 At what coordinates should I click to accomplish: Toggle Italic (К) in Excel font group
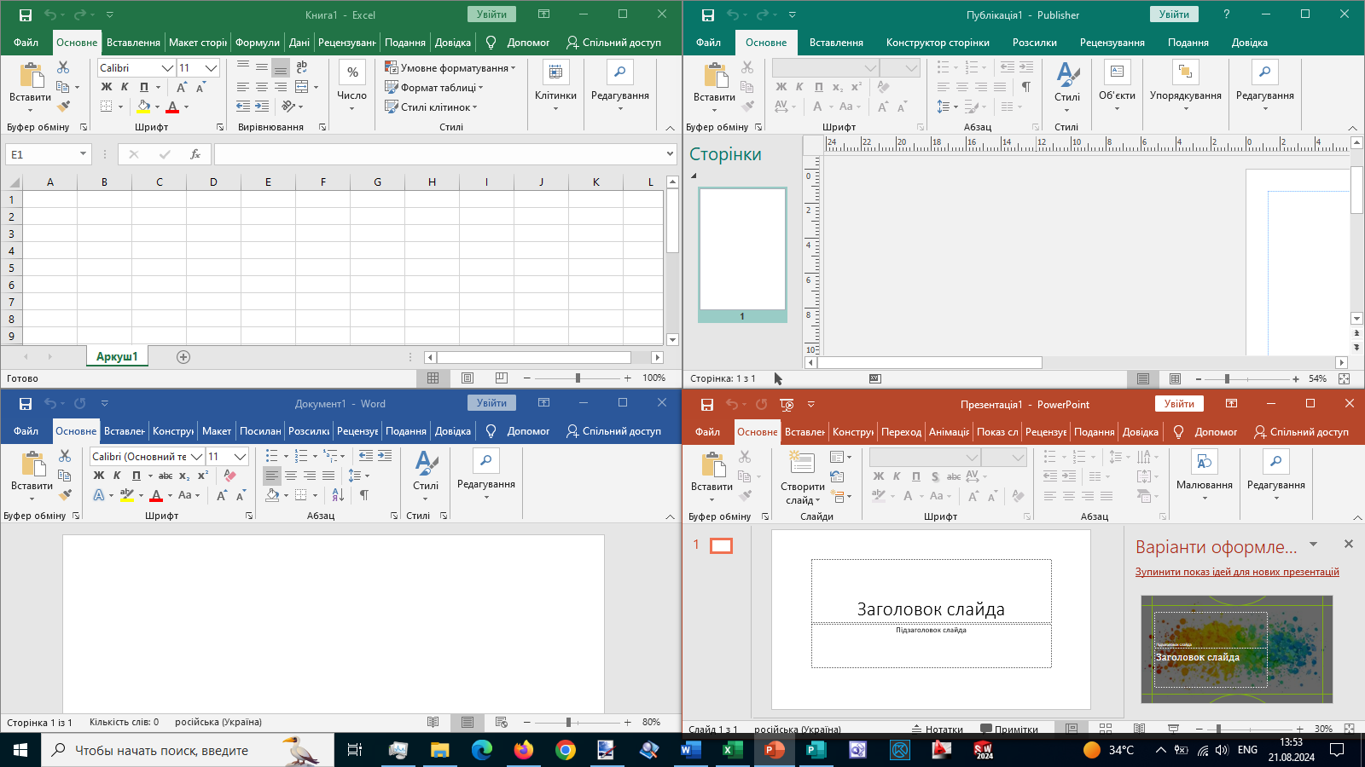point(125,87)
